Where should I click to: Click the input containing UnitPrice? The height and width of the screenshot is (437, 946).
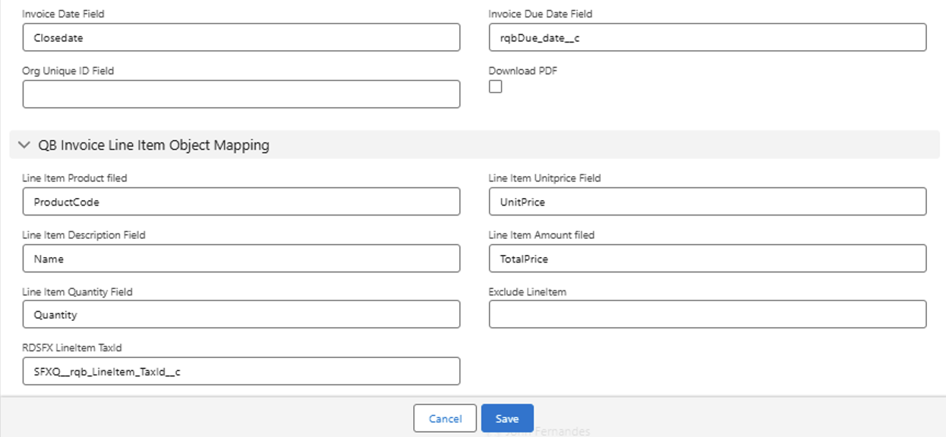[707, 202]
